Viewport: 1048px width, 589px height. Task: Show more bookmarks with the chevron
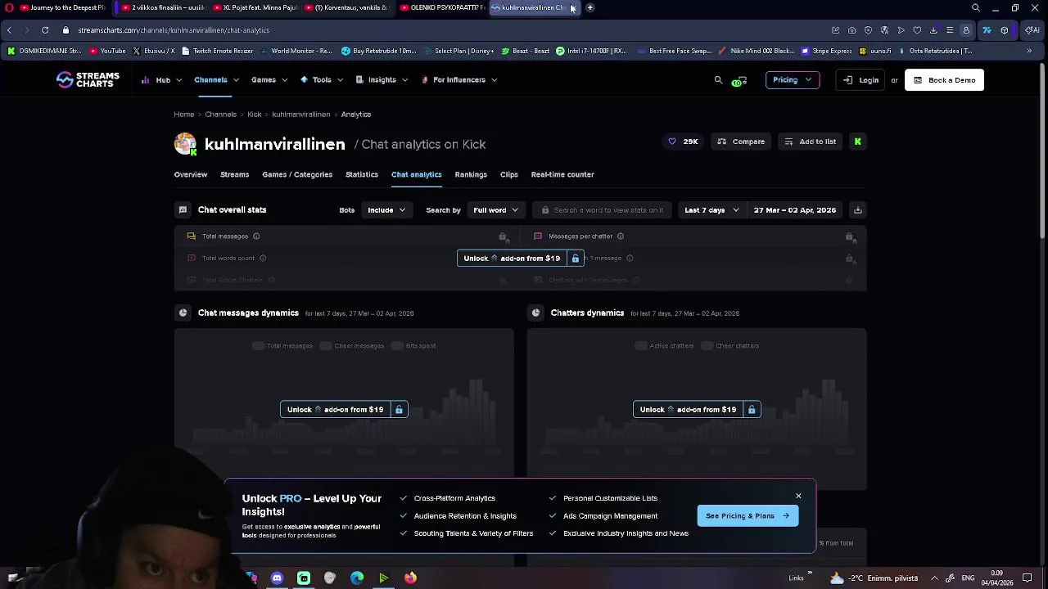tap(1029, 51)
